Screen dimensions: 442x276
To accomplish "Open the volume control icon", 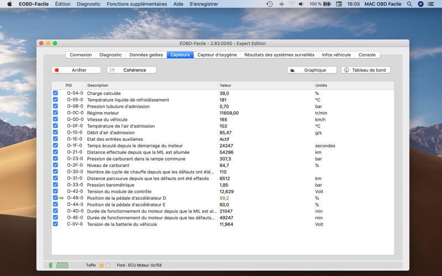I will coord(301,4).
